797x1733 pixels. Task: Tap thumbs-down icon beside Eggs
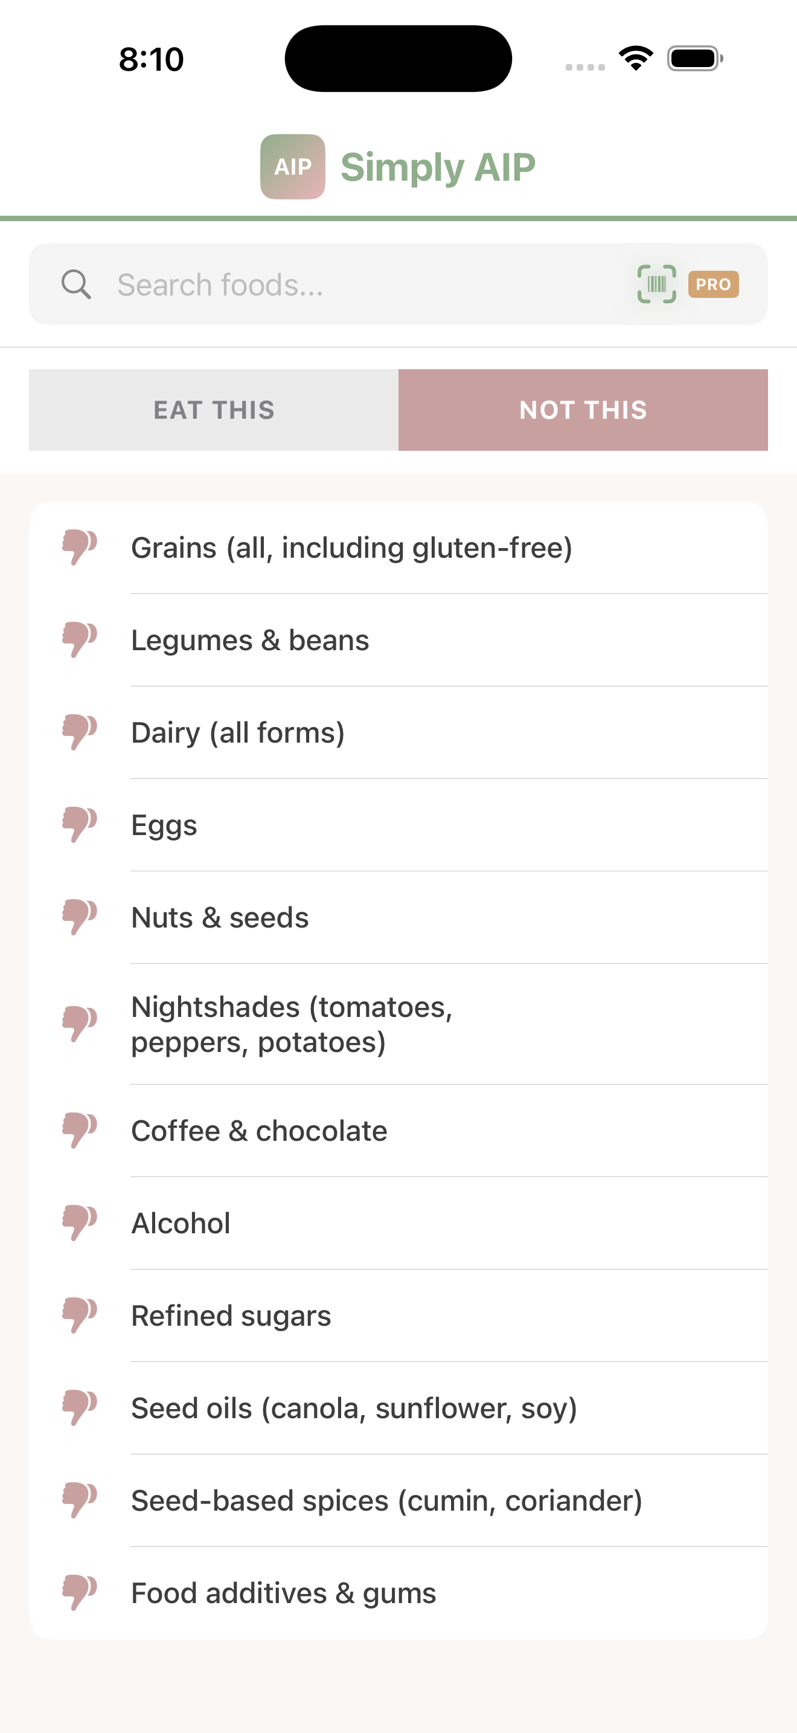click(x=79, y=824)
